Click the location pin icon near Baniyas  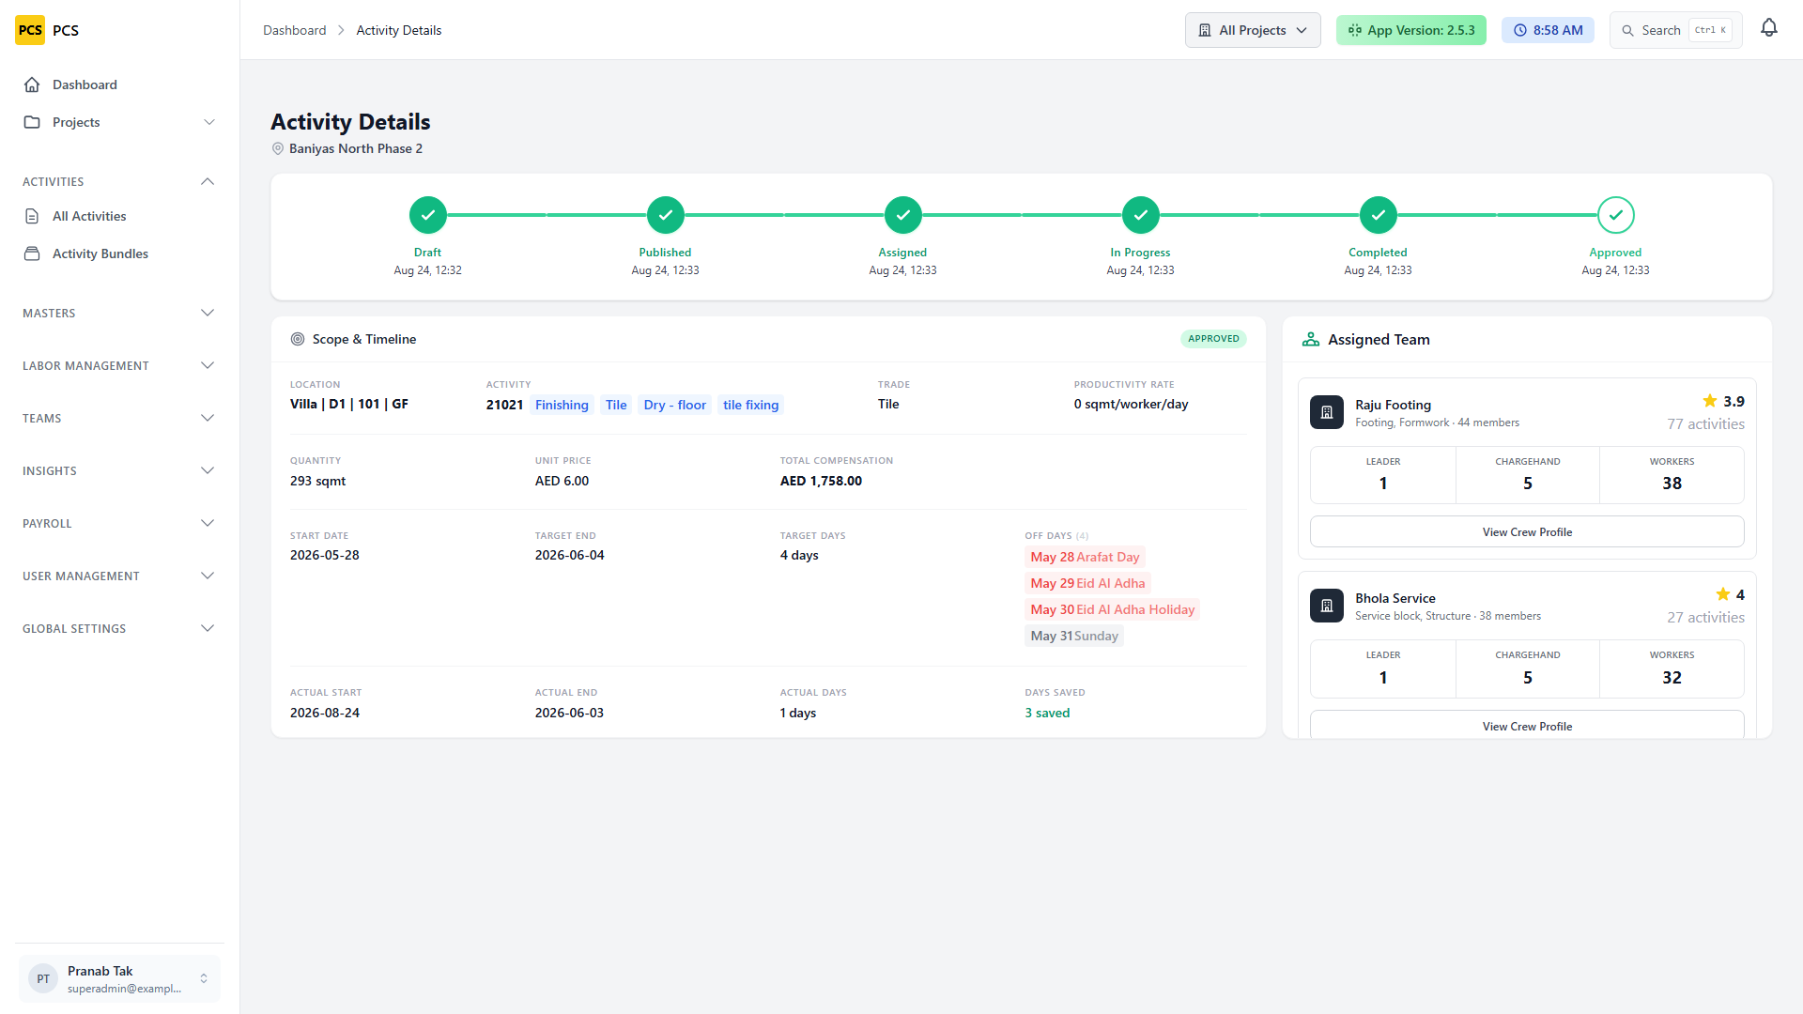278,148
